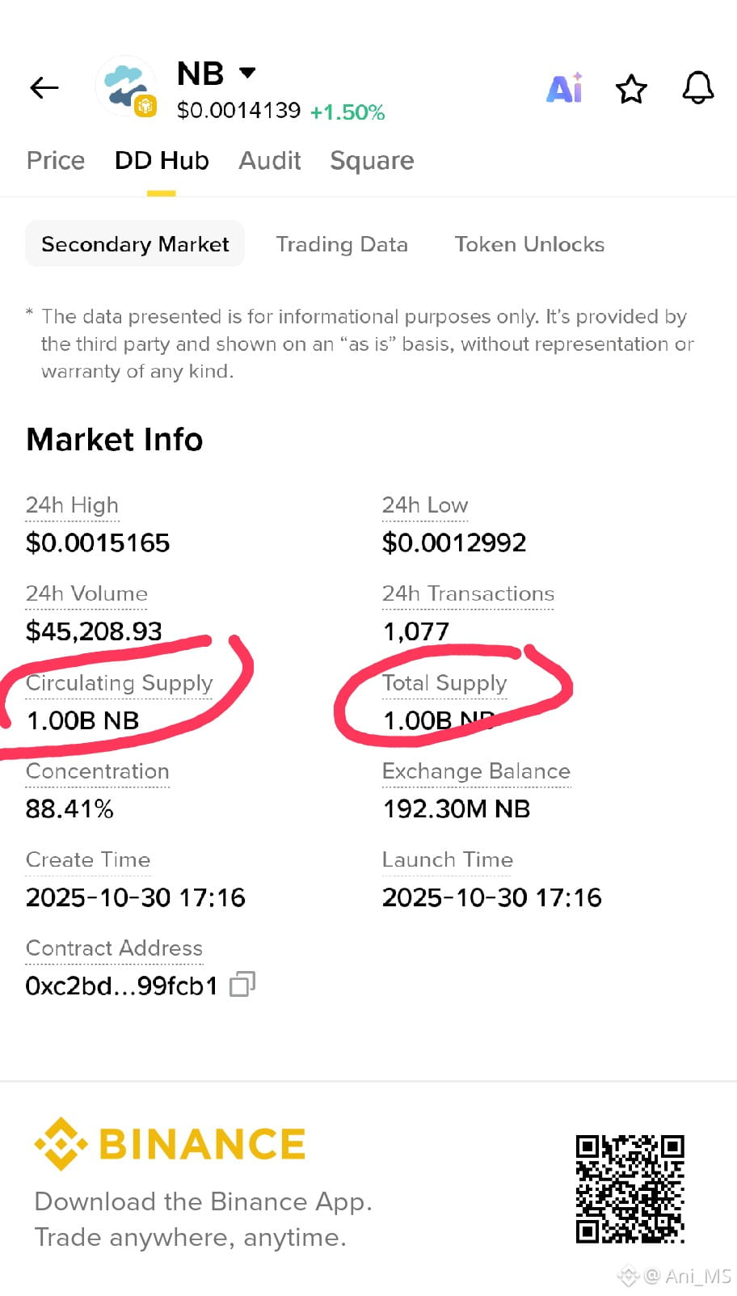Open the Token Unlocks section
The image size is (737, 1296).
pyautogui.click(x=529, y=244)
